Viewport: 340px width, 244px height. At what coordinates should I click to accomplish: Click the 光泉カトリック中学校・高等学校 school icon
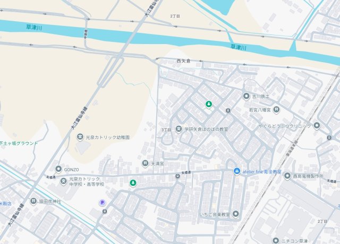tap(64, 181)
